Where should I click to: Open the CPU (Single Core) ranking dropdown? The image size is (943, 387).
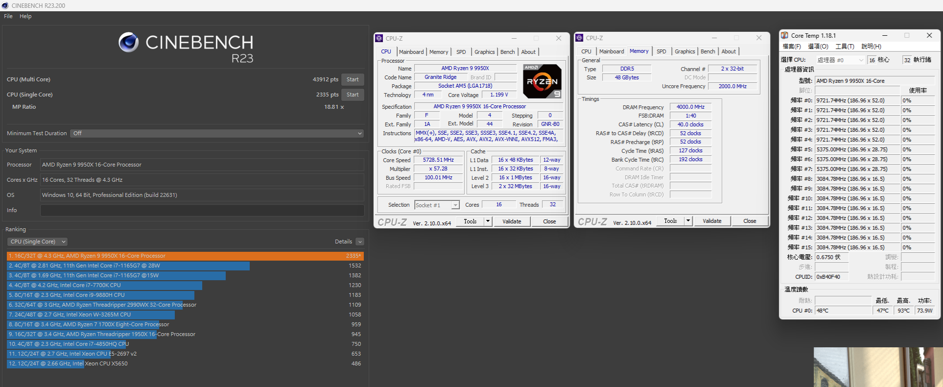point(37,242)
